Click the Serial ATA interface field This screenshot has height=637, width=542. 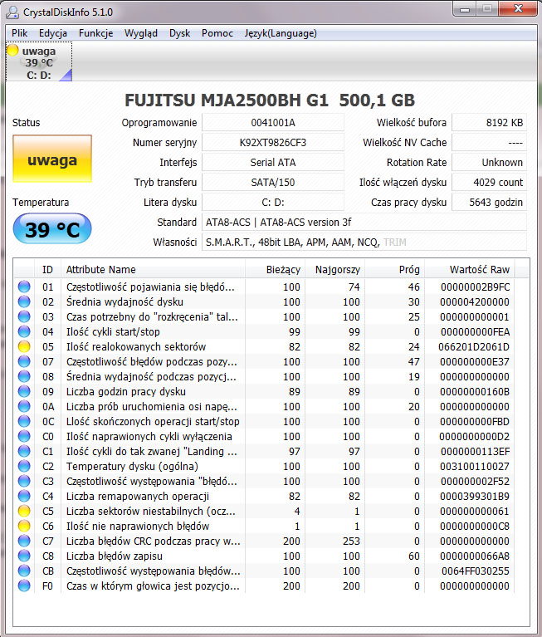tap(273, 162)
